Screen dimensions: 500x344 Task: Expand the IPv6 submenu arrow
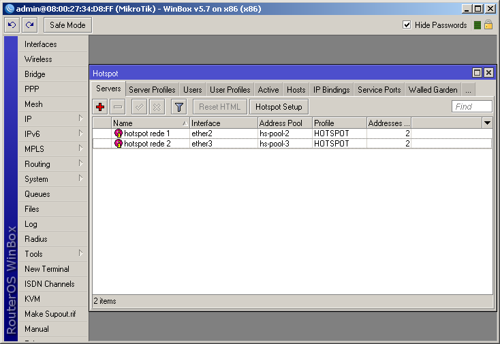point(80,134)
